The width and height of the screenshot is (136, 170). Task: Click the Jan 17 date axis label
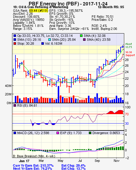[x=24, y=161]
